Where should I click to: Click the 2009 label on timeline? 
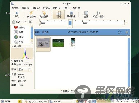pyautogui.click(x=43, y=23)
